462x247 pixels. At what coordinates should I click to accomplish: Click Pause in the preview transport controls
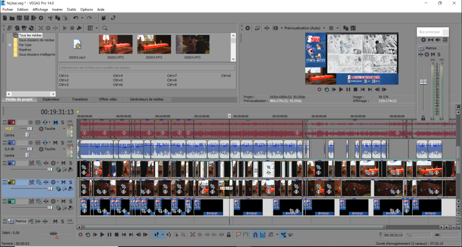pos(348,90)
